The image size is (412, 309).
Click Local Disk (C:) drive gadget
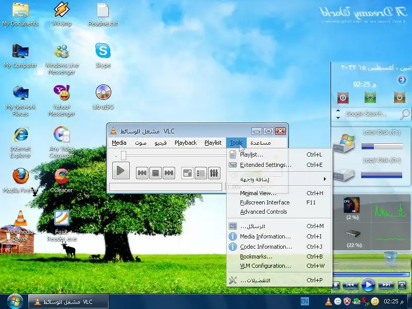point(368,142)
